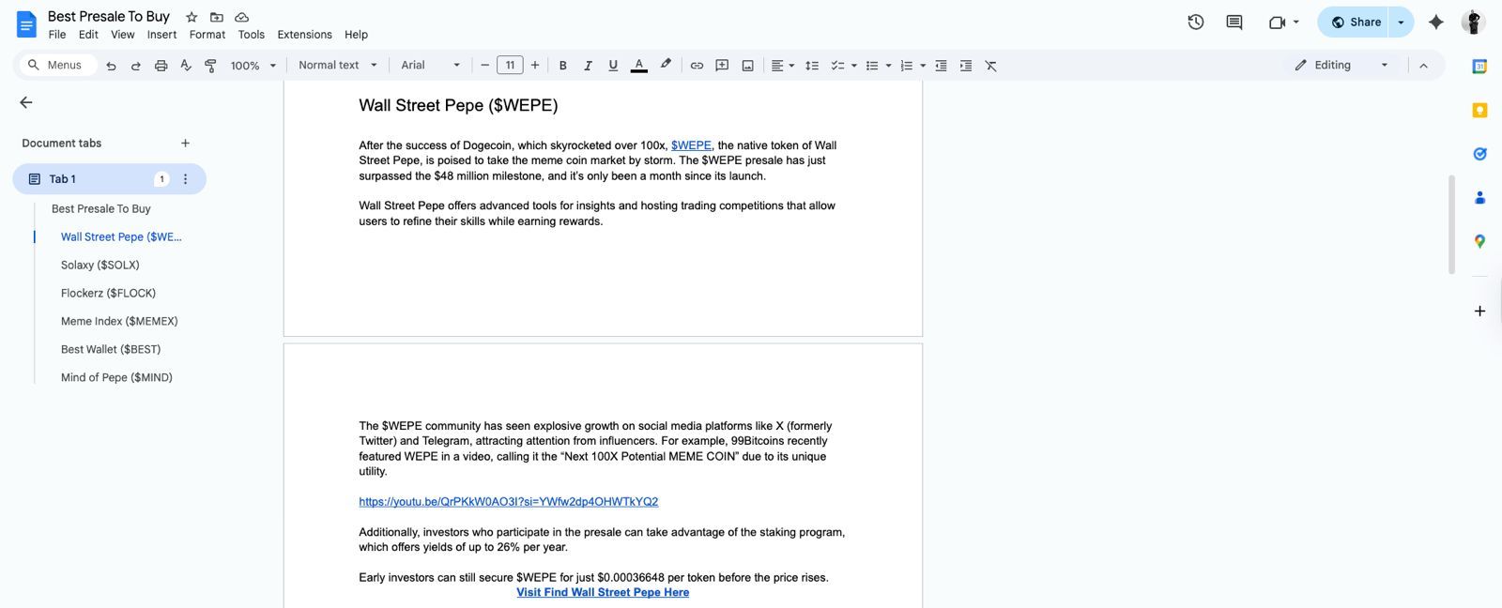This screenshot has width=1502, height=608.
Task: Open the comments panel icon
Action: 1234,23
